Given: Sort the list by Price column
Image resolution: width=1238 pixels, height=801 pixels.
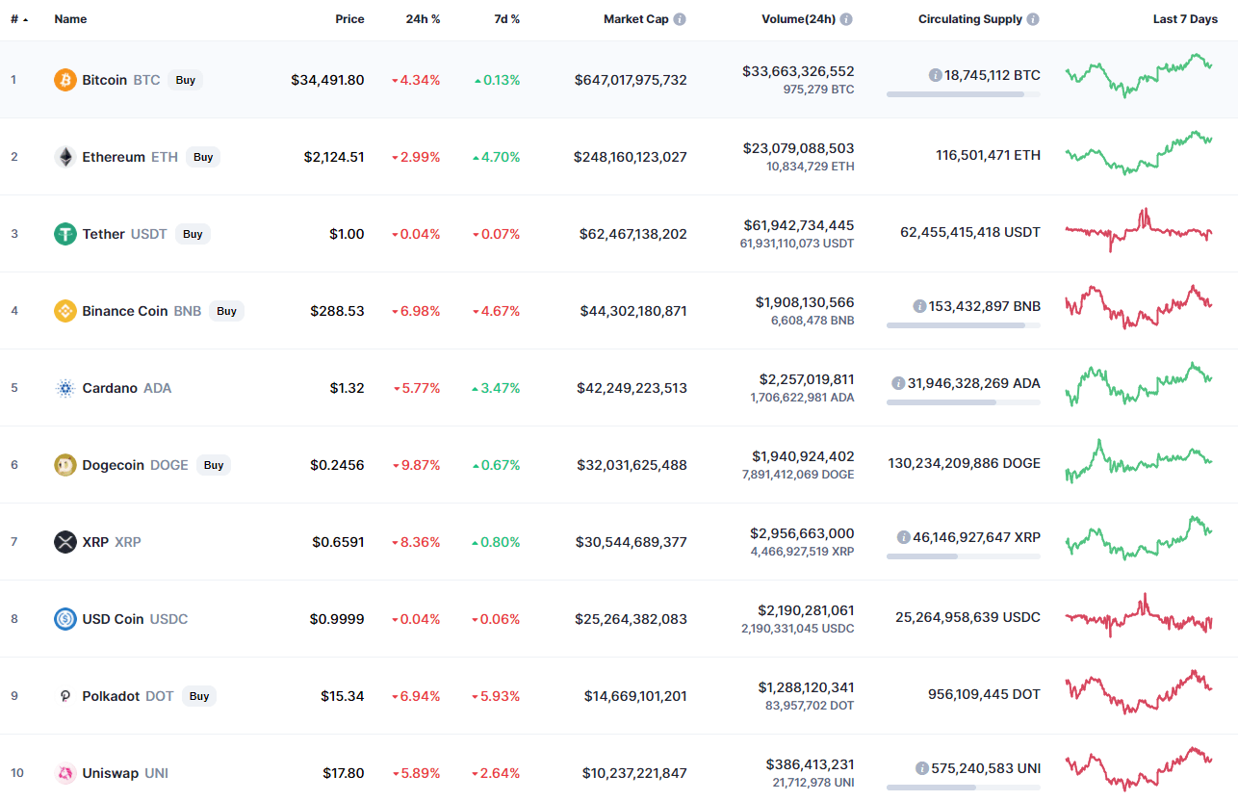Looking at the screenshot, I should tap(349, 19).
